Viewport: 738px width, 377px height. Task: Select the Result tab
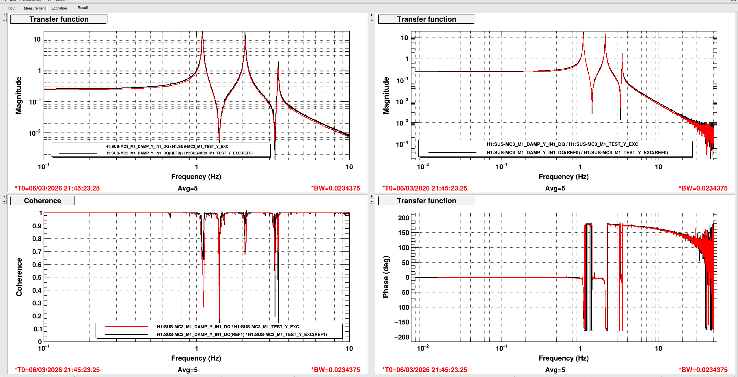pyautogui.click(x=83, y=8)
